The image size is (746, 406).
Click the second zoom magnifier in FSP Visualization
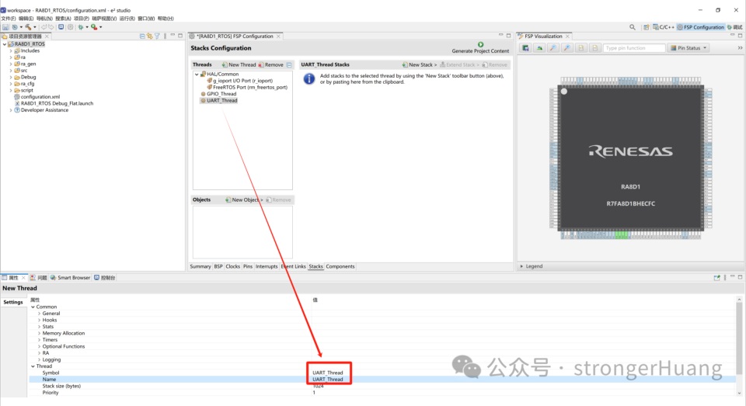[566, 48]
